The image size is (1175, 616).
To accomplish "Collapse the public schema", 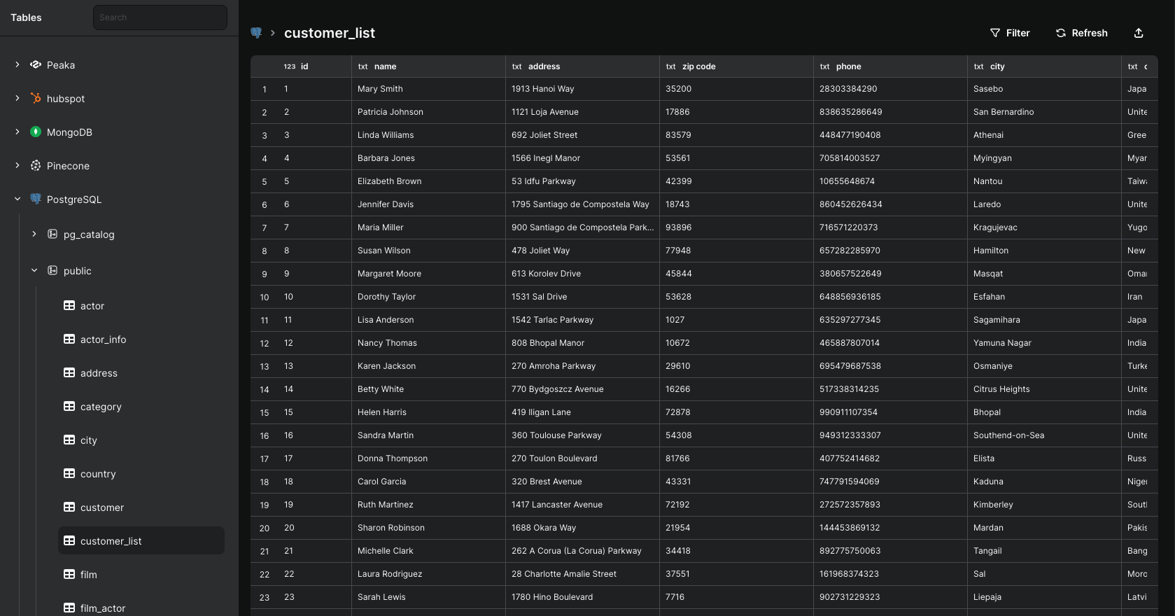I will pos(34,271).
